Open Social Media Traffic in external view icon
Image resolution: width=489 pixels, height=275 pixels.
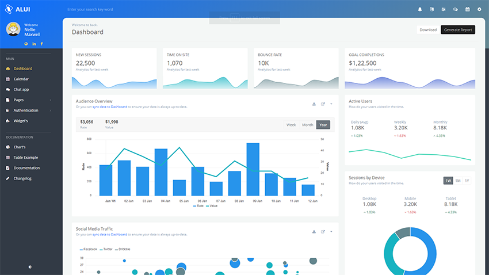(323, 232)
